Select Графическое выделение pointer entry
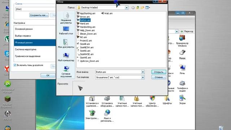The height and width of the screenshot is (130, 231). pyautogui.click(x=35, y=56)
